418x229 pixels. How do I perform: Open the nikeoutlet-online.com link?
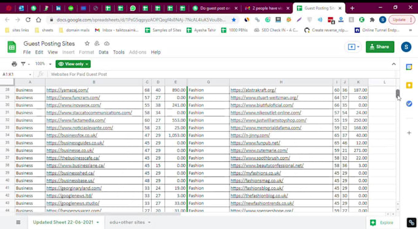click(266, 113)
